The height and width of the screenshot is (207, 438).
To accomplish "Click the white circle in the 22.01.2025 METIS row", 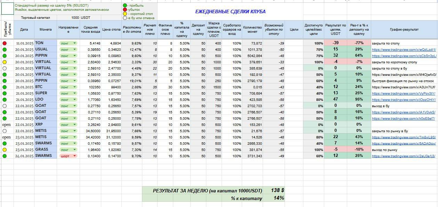I will click(5, 131).
